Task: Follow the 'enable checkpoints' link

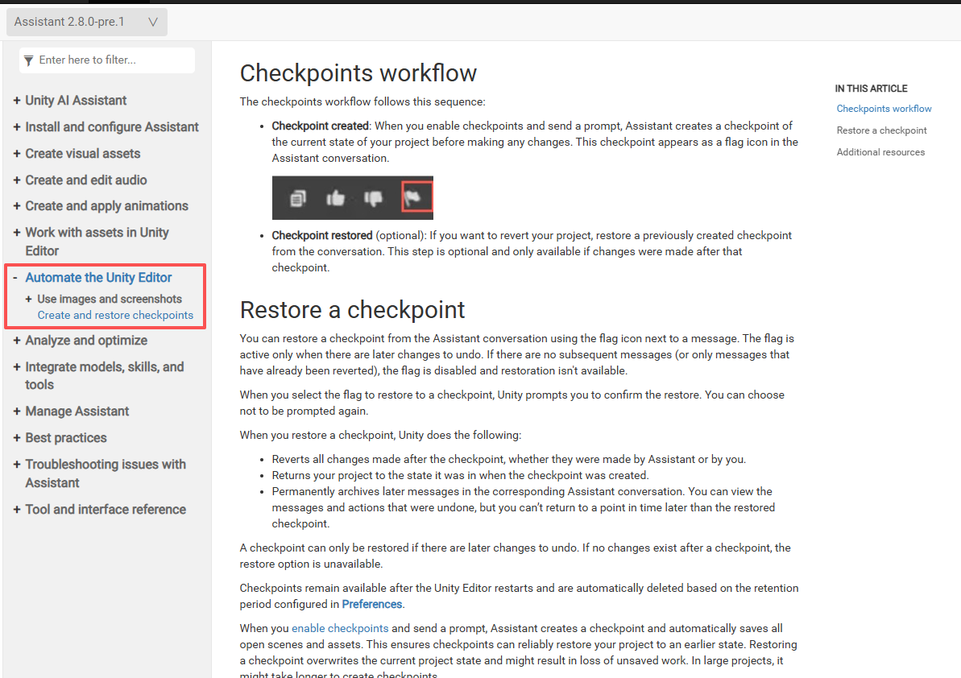Action: [340, 628]
